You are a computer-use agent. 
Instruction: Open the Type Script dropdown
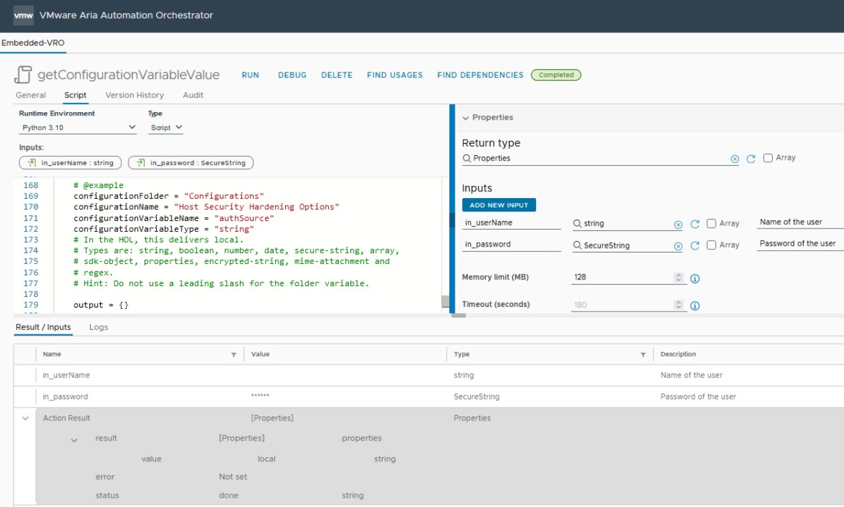coord(166,128)
